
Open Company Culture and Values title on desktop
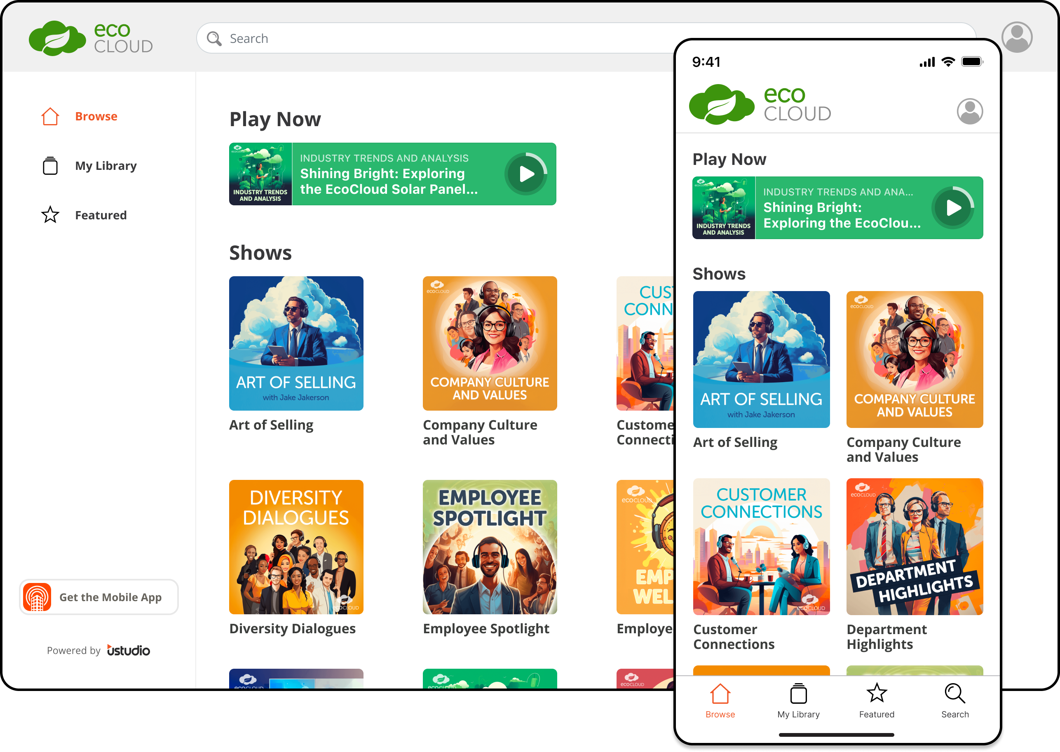point(480,432)
